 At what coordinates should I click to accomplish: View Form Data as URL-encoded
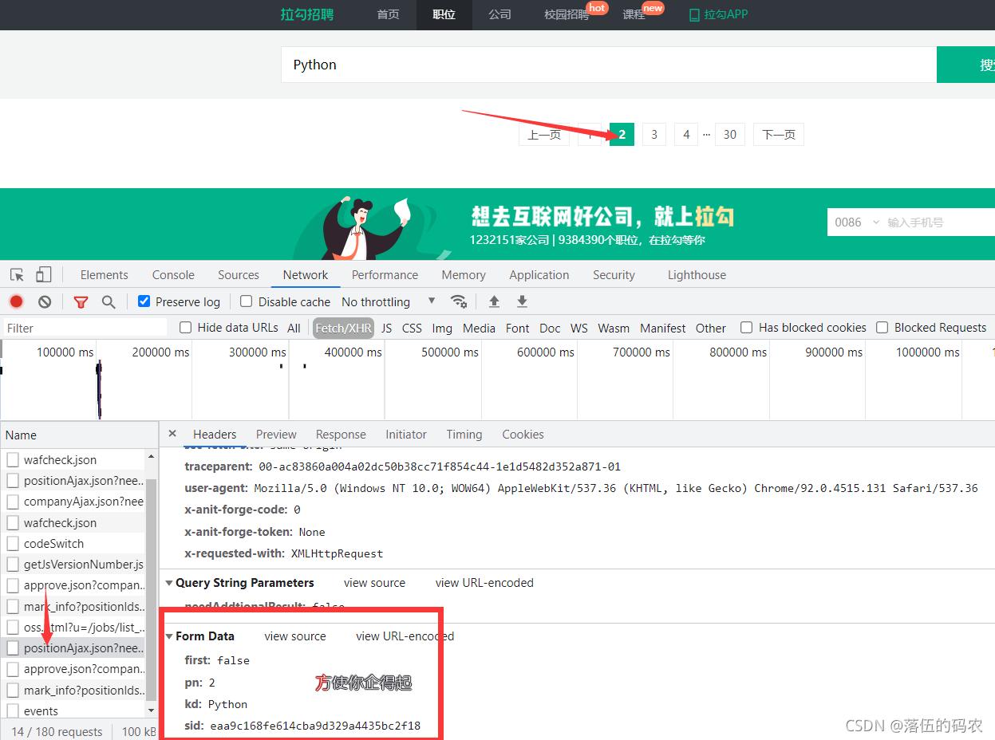click(x=405, y=636)
